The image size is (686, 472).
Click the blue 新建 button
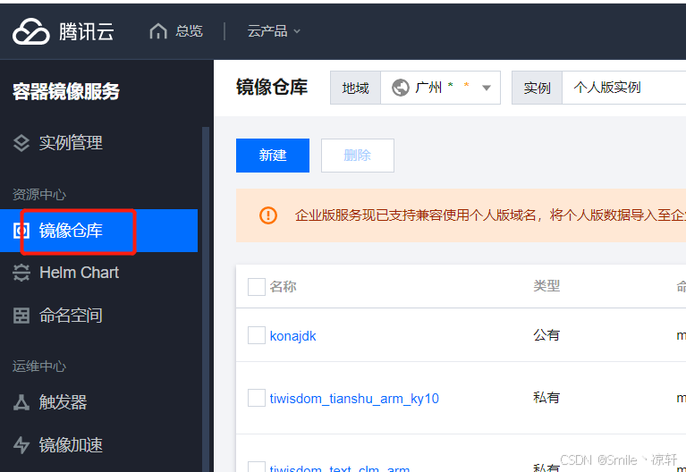(273, 156)
